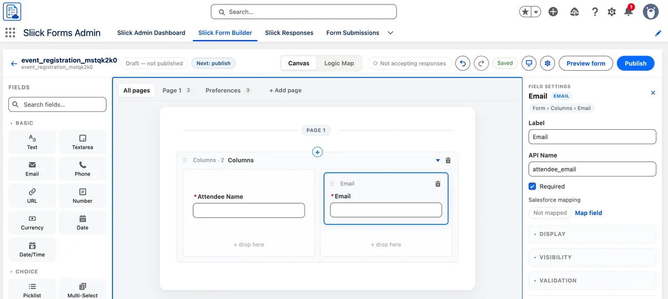Viewport: 668px width, 299px height.
Task: Click the Publish button
Action: (x=635, y=63)
